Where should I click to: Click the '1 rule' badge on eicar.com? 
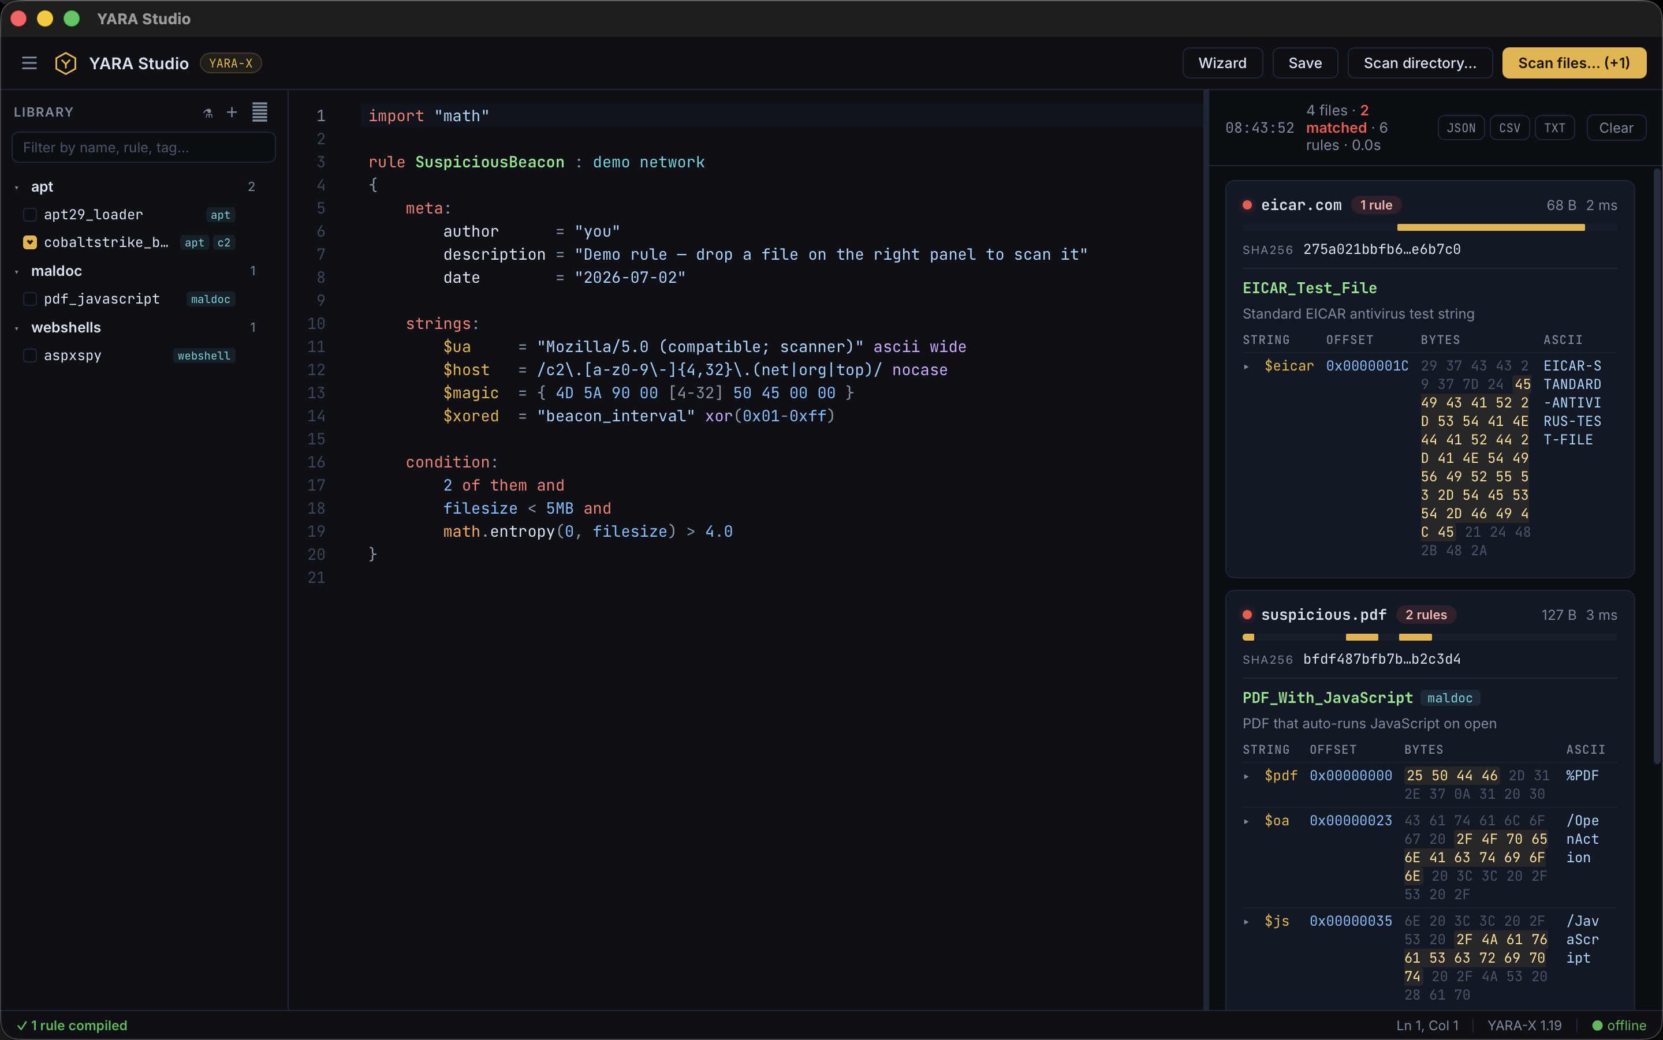click(x=1376, y=205)
